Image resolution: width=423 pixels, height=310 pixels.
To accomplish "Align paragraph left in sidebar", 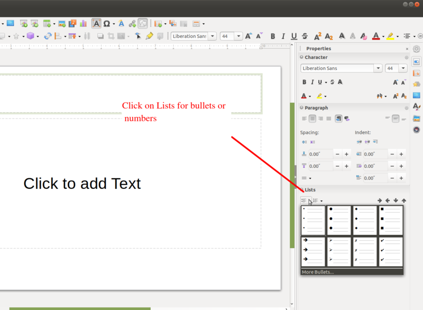I will [x=304, y=118].
